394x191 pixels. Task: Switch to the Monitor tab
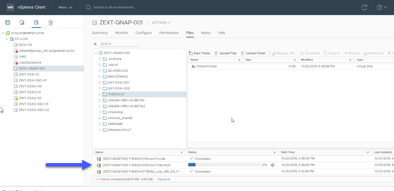click(x=122, y=33)
